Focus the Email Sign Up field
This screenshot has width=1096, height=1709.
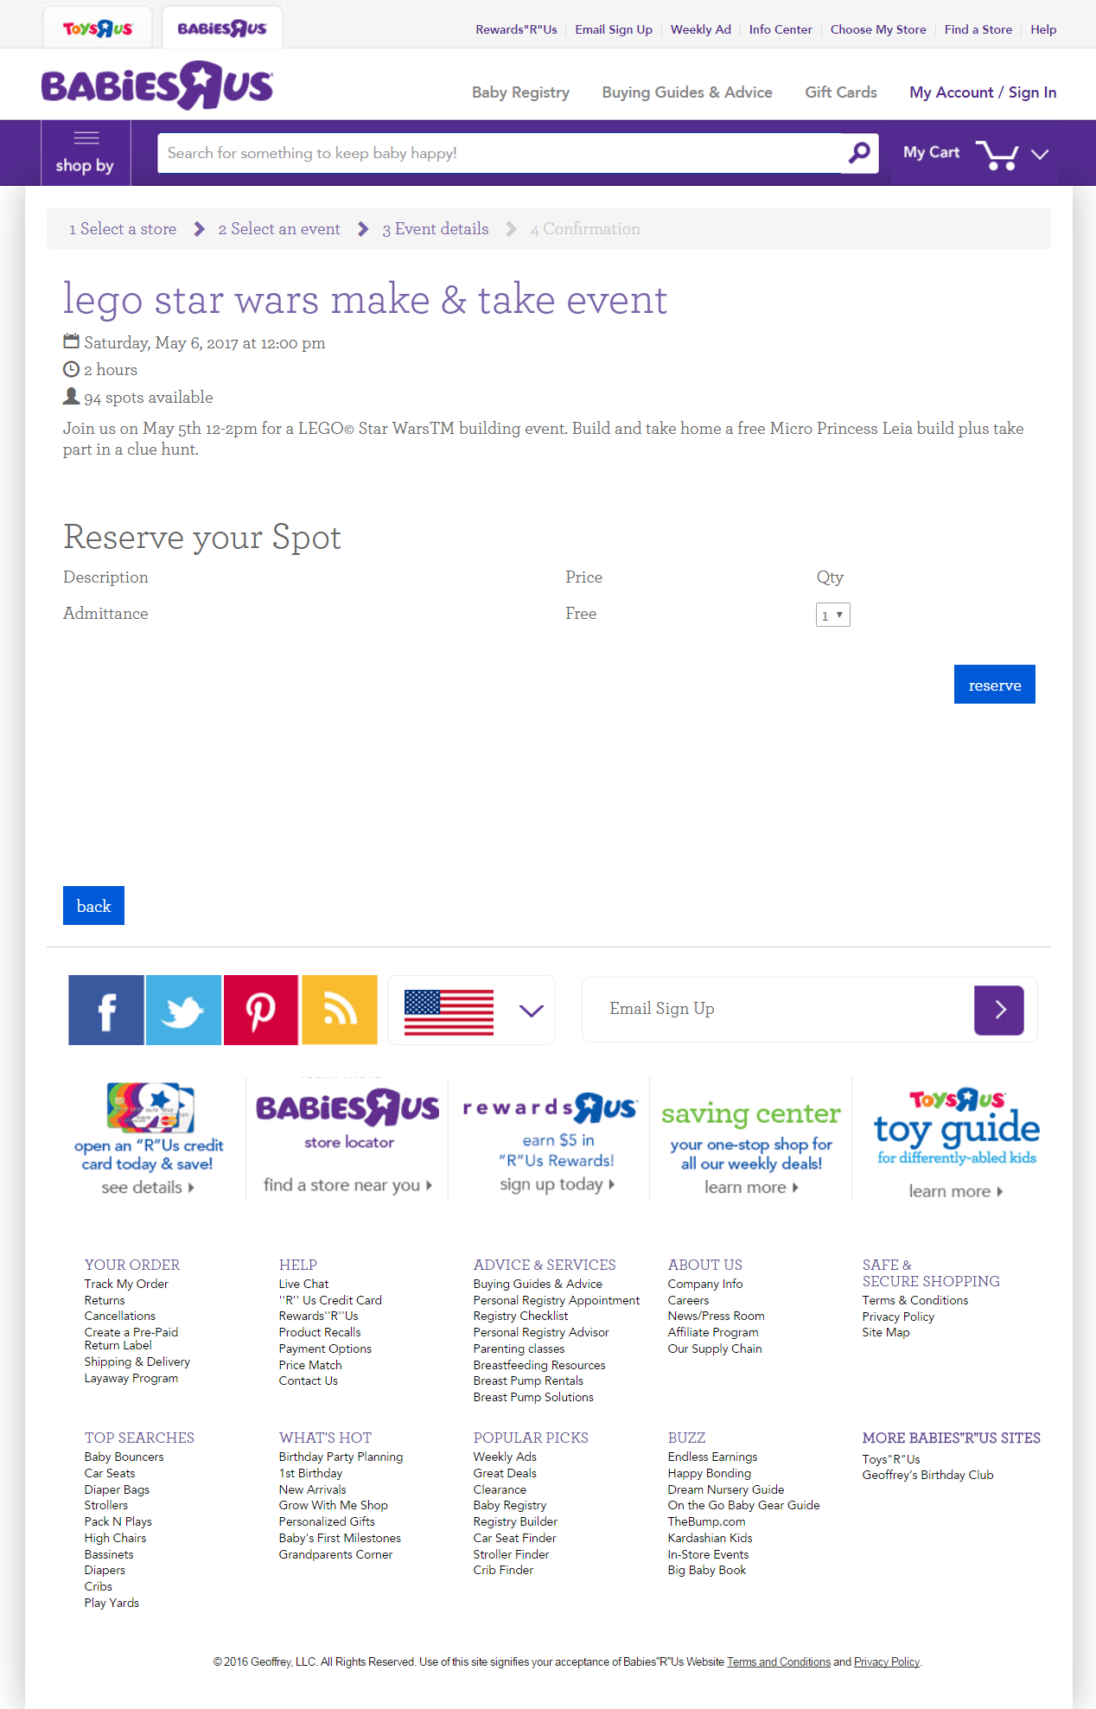778,1010
